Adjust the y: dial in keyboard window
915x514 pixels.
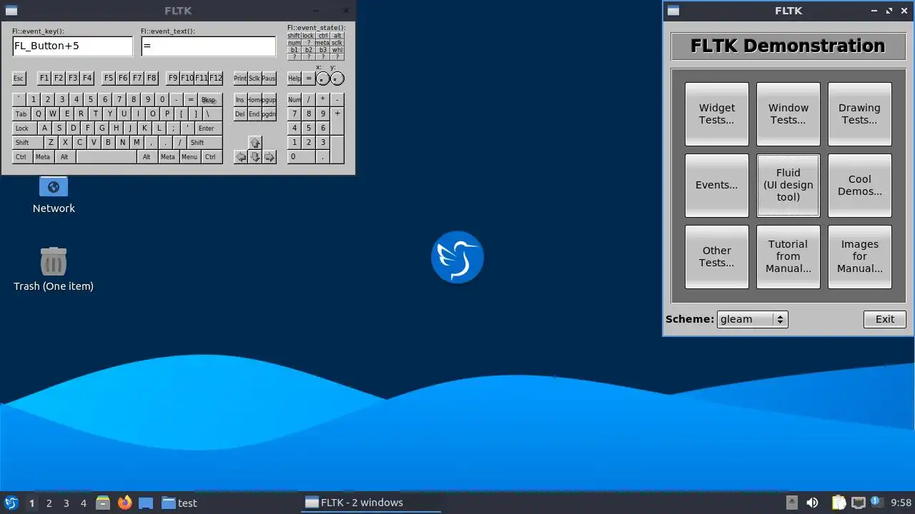pos(337,78)
